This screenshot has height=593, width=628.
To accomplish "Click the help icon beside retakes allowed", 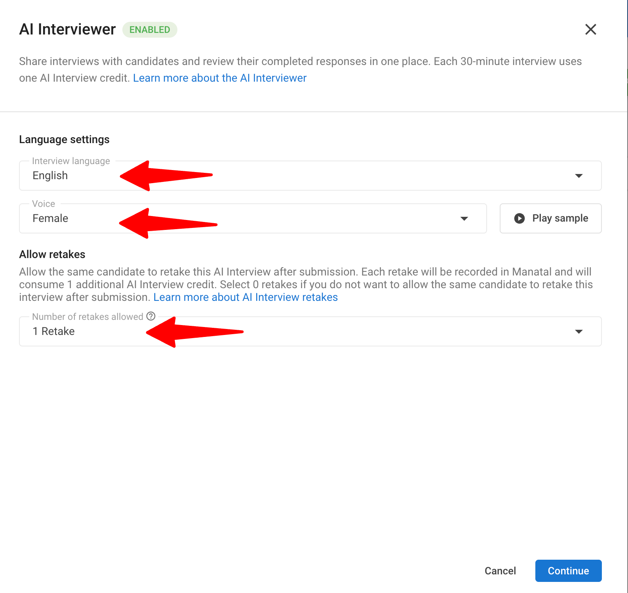I will (x=151, y=316).
